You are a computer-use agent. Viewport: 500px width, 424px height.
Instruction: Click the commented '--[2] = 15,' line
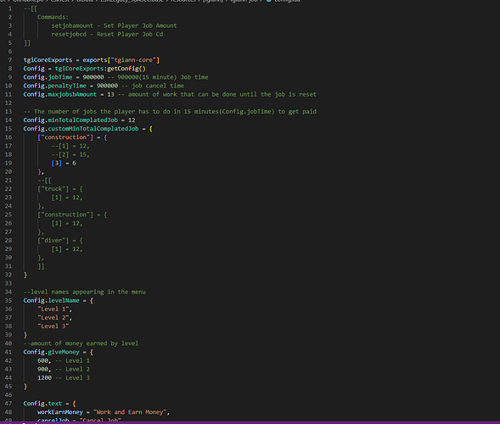70,154
